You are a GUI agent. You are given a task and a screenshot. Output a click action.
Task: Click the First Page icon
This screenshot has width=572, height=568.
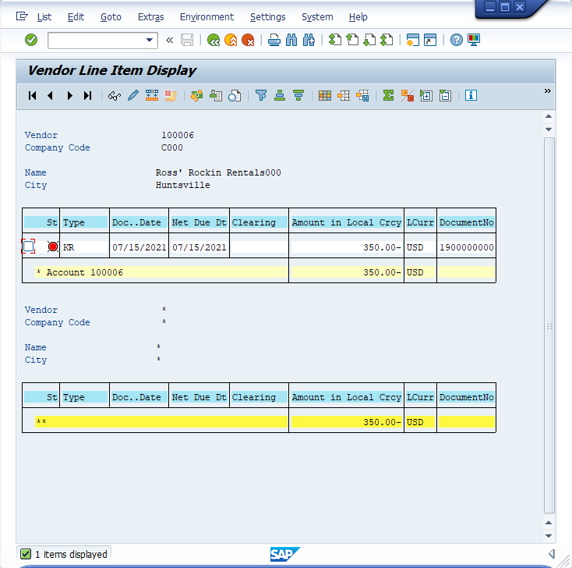pos(334,40)
